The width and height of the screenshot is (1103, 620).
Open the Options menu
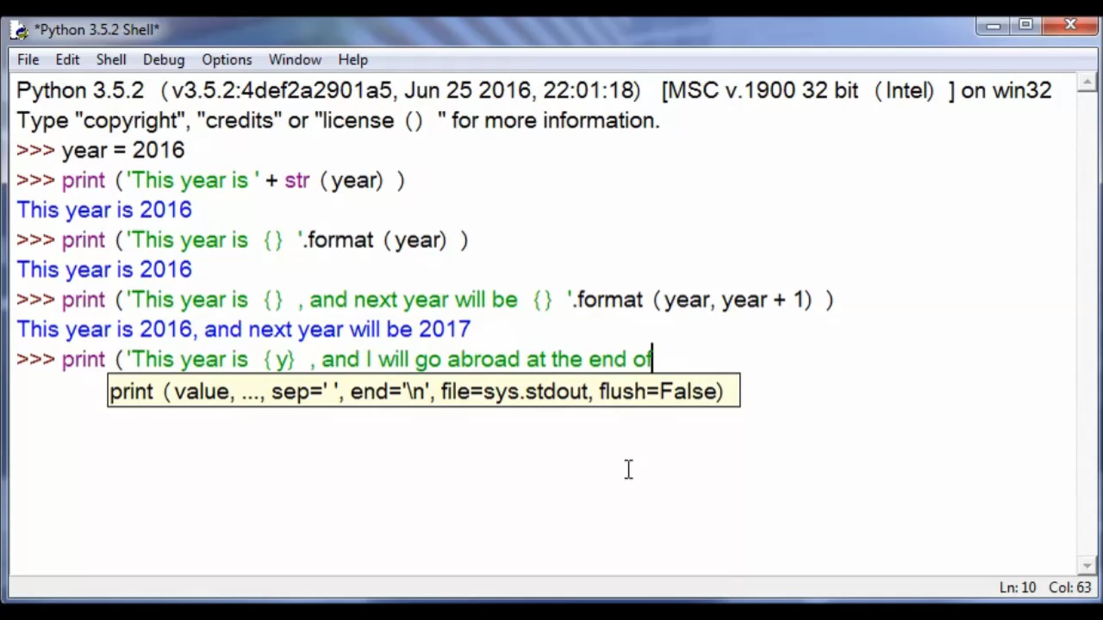point(226,59)
